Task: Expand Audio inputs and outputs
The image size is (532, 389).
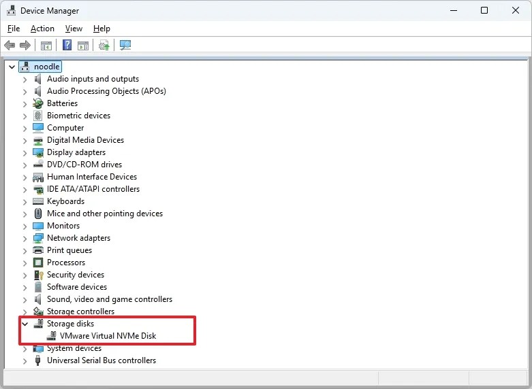Action: (25, 80)
